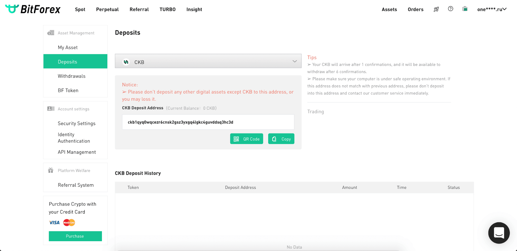Open the one****.ru account dropdown

[x=492, y=9]
